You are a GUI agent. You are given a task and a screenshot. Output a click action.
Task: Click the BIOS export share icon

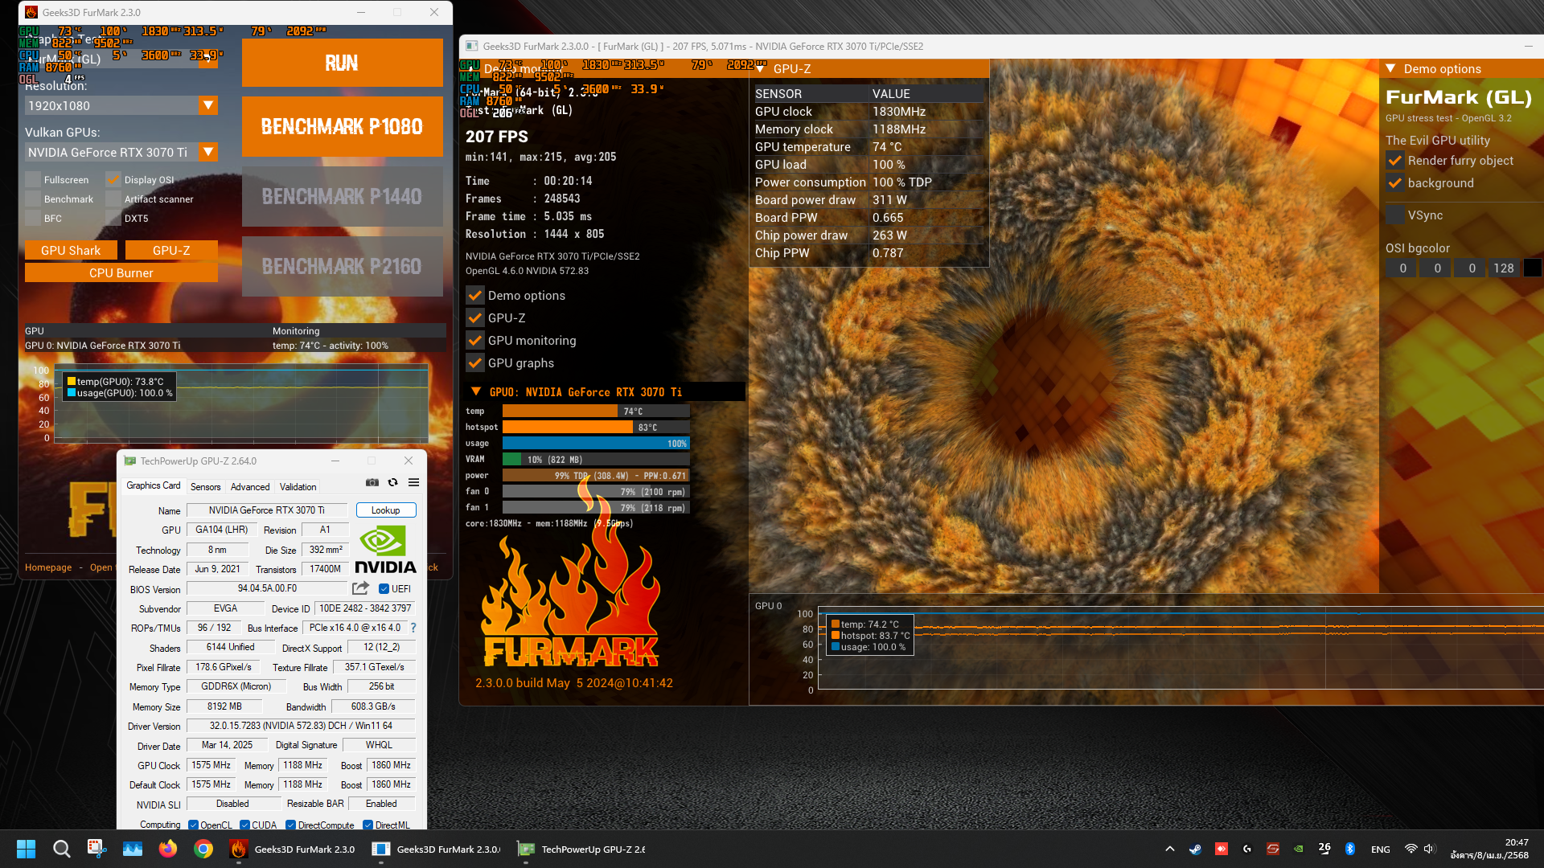click(x=360, y=588)
